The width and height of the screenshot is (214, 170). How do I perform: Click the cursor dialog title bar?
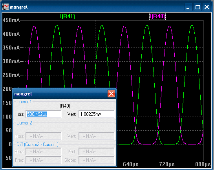(60, 94)
